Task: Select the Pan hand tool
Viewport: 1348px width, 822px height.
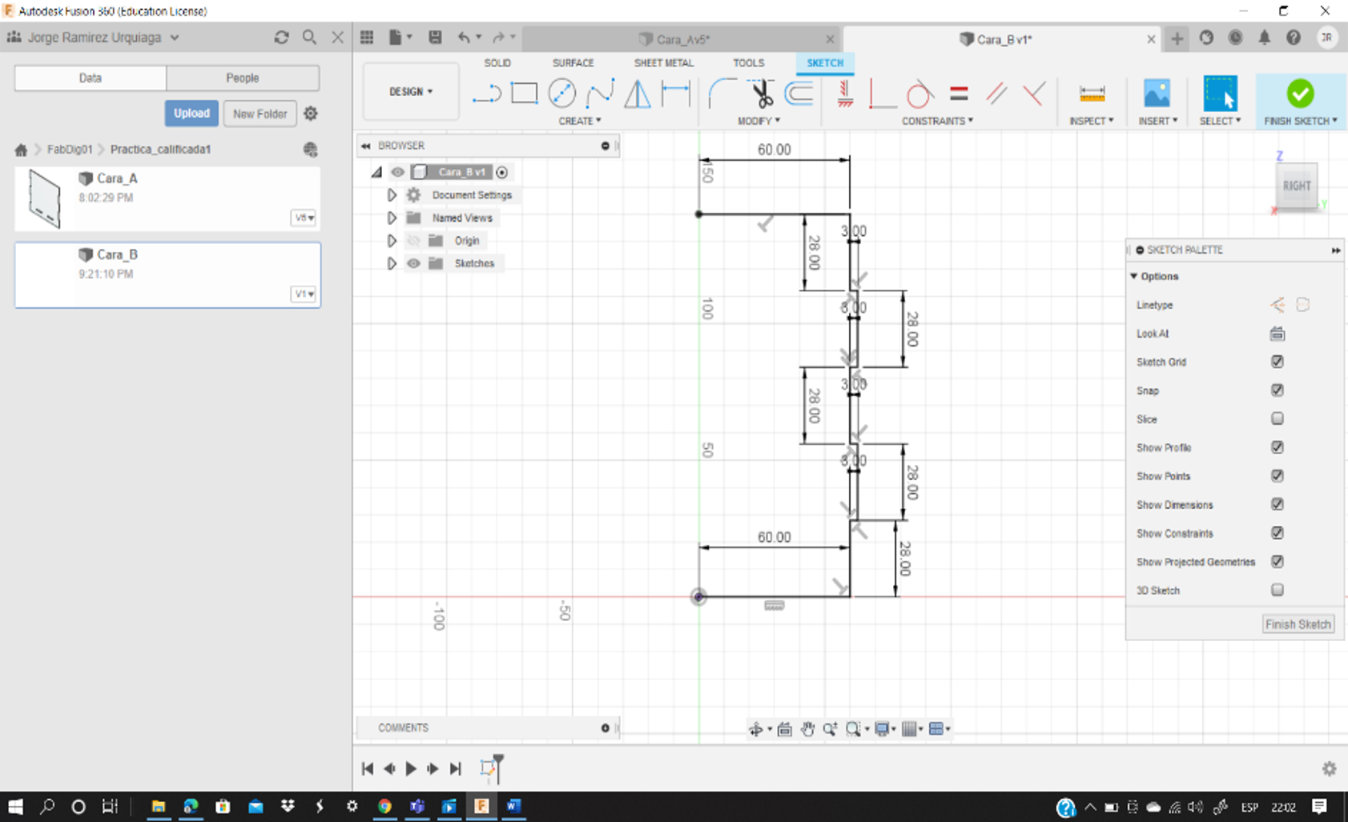Action: 807,728
